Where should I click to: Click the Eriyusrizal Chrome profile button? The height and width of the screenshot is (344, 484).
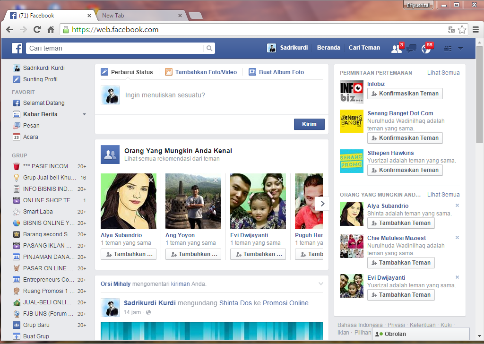(x=418, y=5)
